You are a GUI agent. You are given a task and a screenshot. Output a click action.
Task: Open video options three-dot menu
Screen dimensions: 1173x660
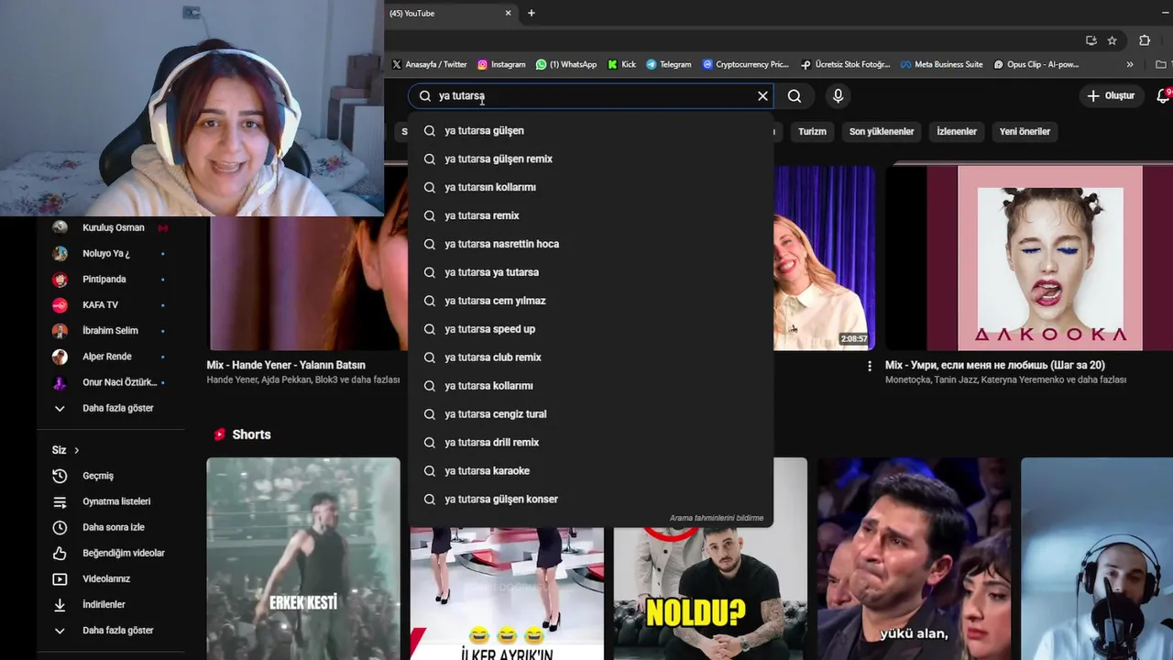coord(869,366)
